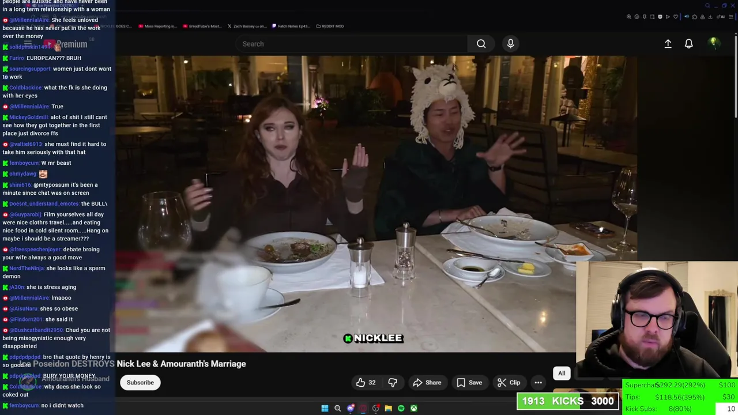The image size is (738, 415).
Task: Open 'Patch Notes Ep43...' bookmark
Action: pos(291,26)
